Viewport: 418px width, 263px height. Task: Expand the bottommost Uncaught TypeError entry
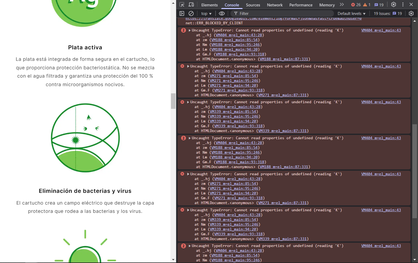point(190,246)
